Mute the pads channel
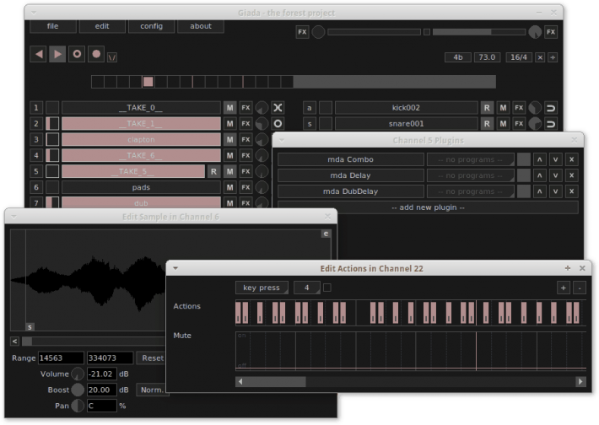The image size is (599, 425). pos(229,187)
